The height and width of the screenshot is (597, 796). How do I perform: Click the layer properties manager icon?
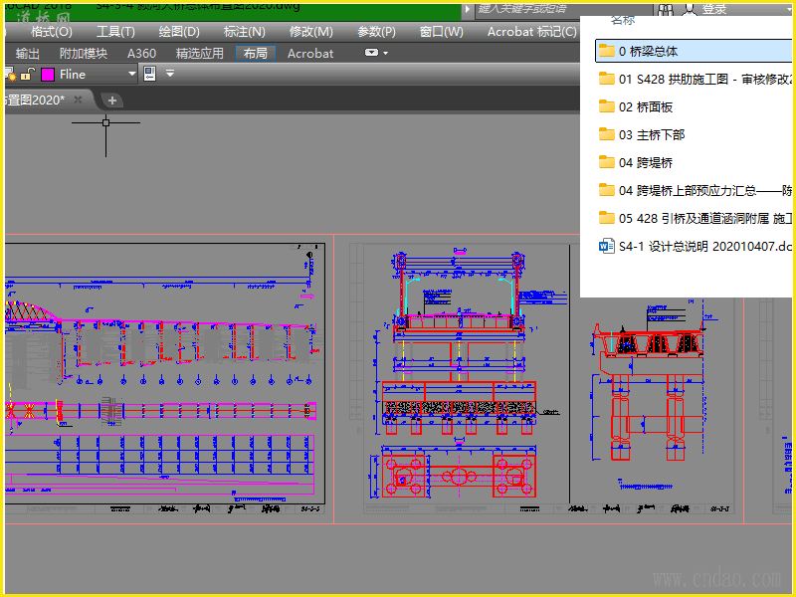tap(150, 74)
